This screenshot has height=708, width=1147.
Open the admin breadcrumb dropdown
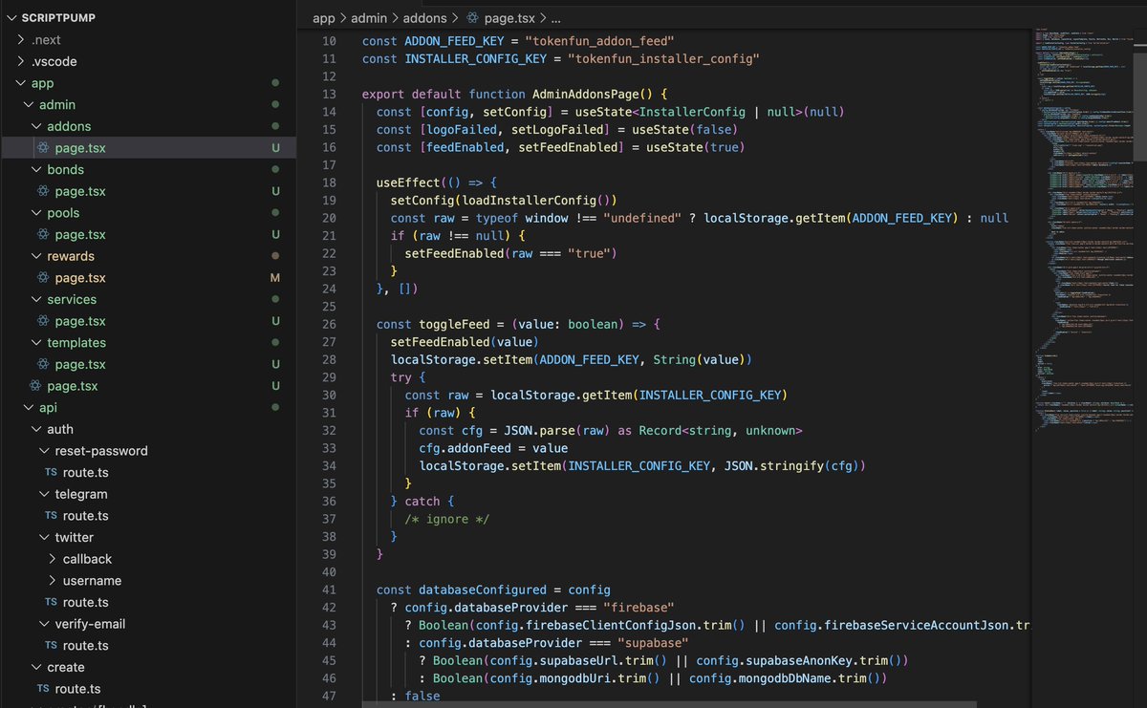point(369,17)
